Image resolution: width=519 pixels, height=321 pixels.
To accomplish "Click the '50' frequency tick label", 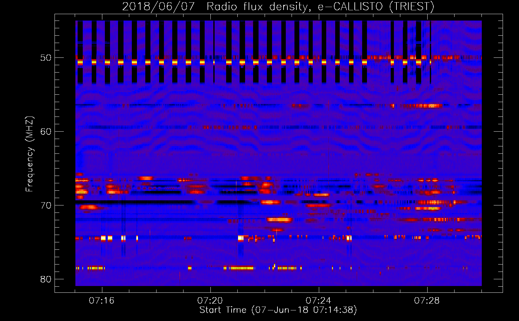I will click(46, 58).
